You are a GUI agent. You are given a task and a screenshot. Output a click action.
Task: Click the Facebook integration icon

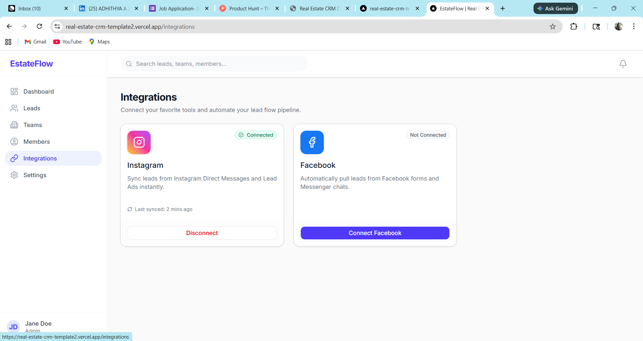click(312, 142)
